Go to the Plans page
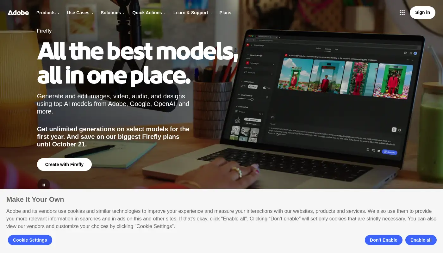This screenshot has height=253, width=443. click(225, 13)
